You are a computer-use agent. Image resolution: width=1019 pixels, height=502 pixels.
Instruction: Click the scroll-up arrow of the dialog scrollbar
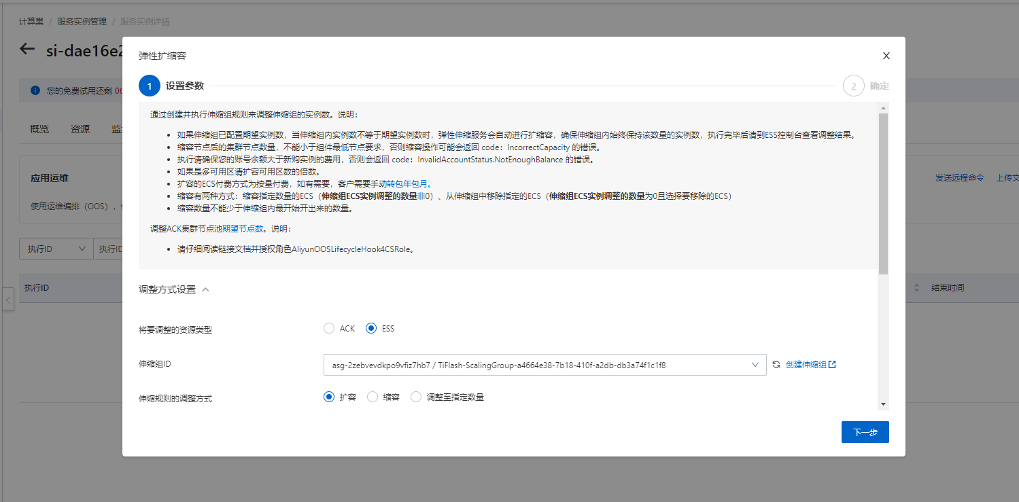(x=883, y=108)
